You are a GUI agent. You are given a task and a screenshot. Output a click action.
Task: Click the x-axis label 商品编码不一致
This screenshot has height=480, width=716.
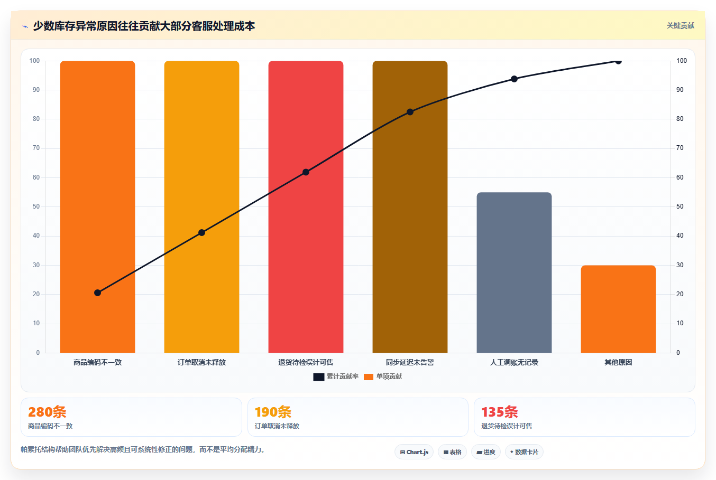click(x=97, y=362)
